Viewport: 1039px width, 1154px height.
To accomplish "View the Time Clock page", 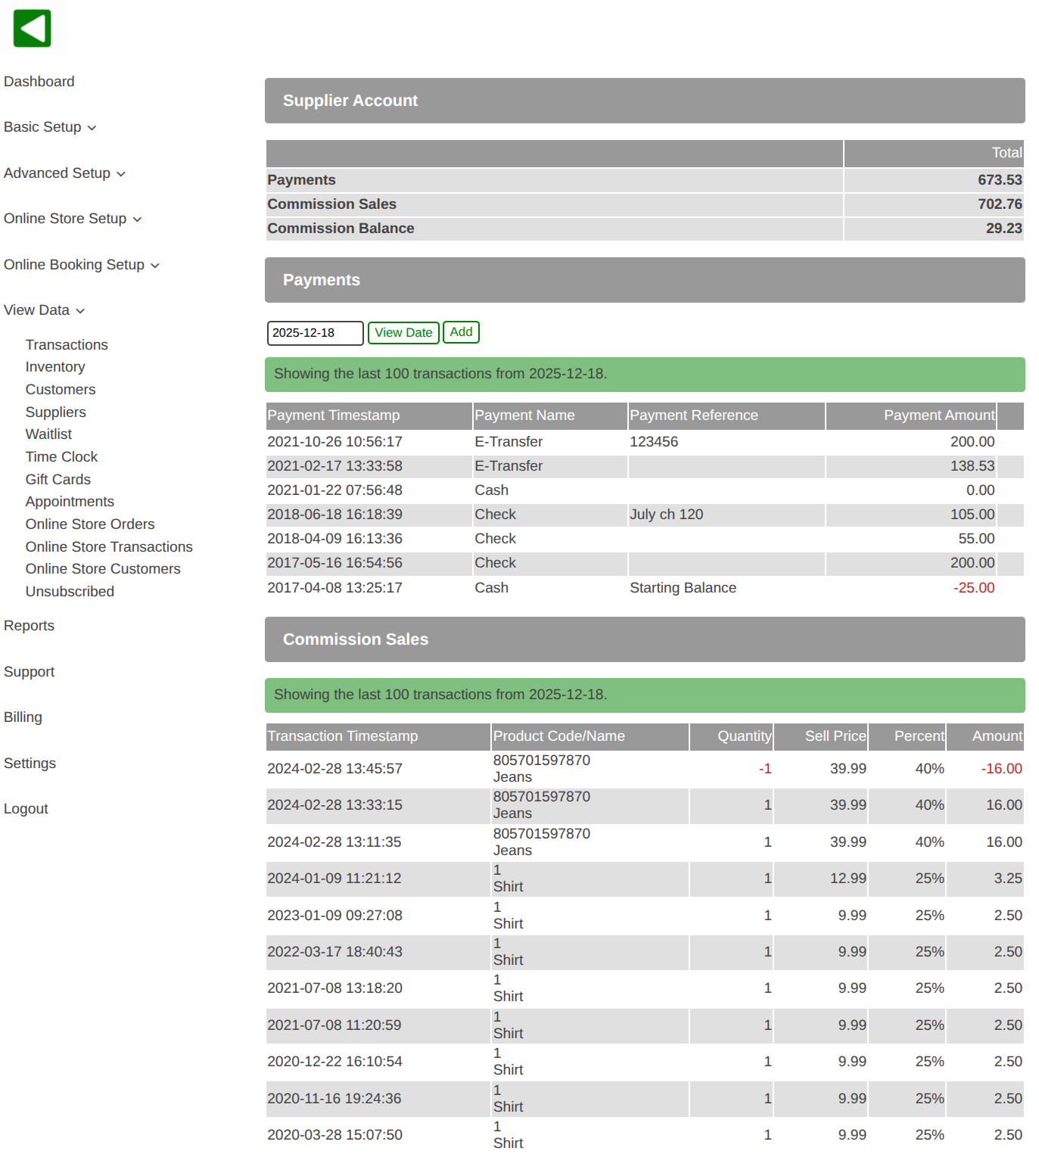I will click(x=61, y=457).
